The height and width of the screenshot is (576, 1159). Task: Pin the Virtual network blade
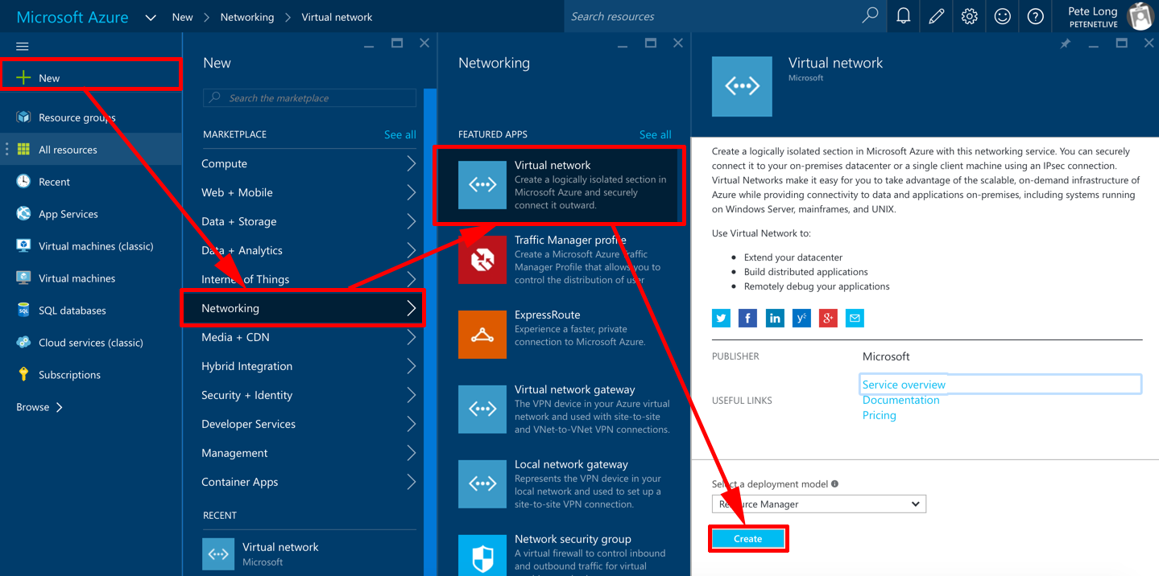click(x=1066, y=44)
